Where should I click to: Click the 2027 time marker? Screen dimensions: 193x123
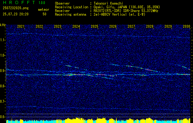tap(131, 26)
